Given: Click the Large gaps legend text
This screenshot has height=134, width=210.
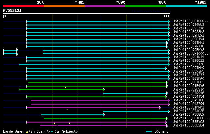Looking at the screenshot, I should coord(14,131).
